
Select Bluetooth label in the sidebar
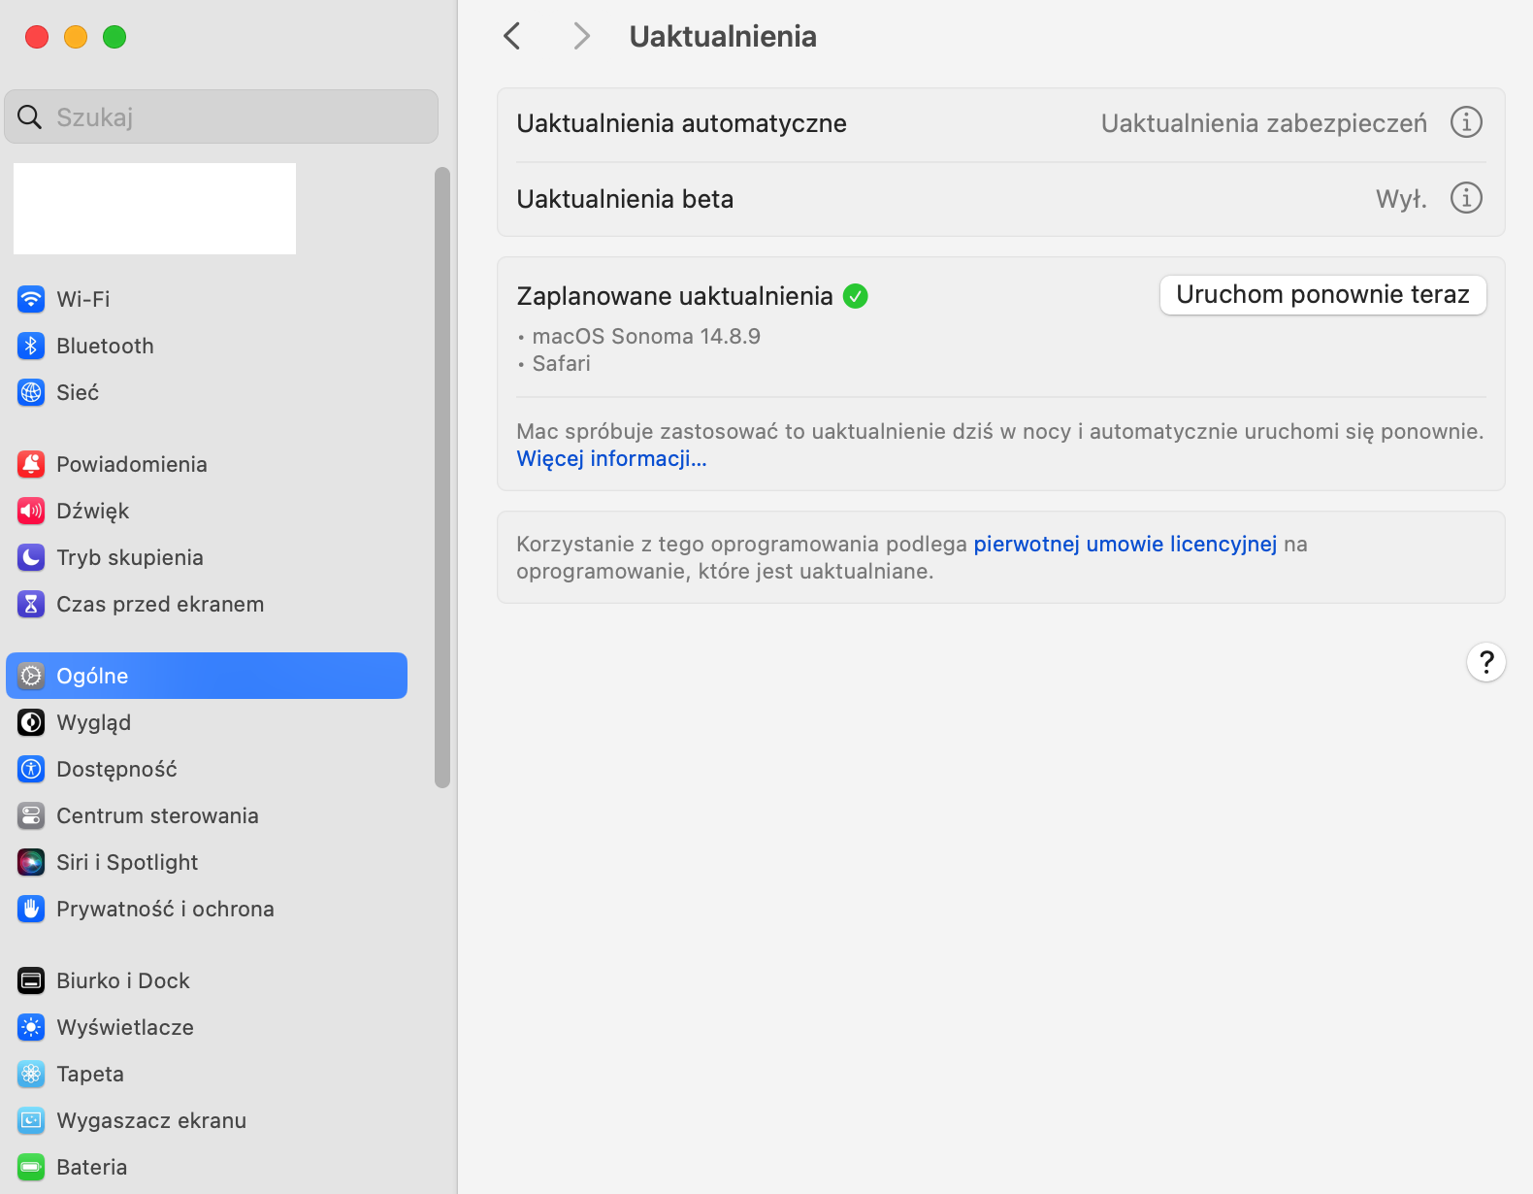[105, 346]
